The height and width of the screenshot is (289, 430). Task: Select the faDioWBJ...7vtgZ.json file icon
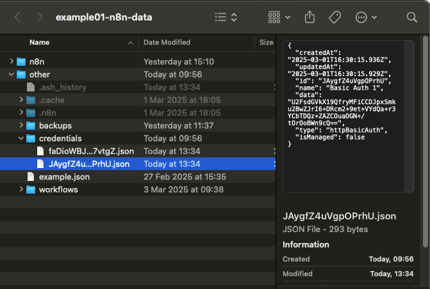(40, 152)
